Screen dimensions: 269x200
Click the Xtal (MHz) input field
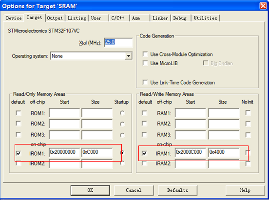[118, 42]
